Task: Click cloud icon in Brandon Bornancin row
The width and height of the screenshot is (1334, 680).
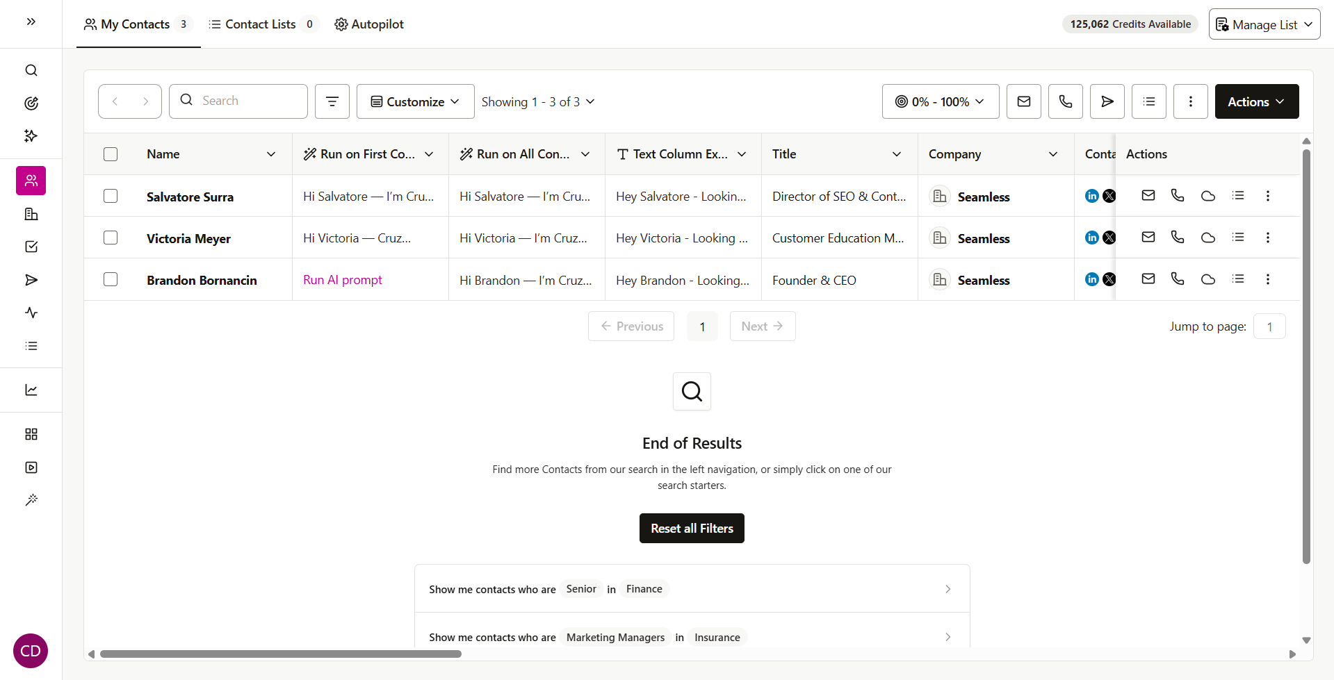Action: (1208, 279)
